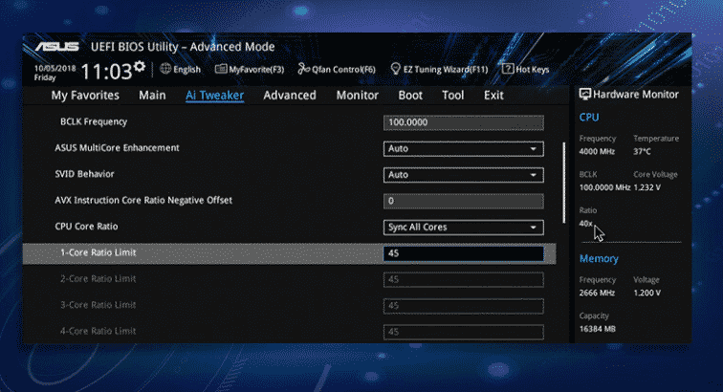Click AVX Instruction Core Ratio Negative Offset field
The height and width of the screenshot is (392, 723).
(x=464, y=201)
